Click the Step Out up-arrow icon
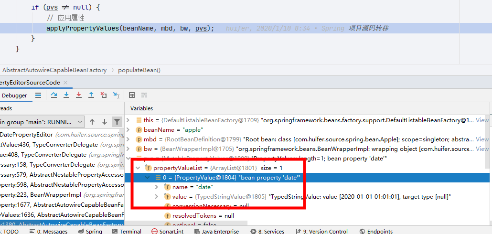Image resolution: width=492 pixels, height=234 pixels. pos(91,95)
